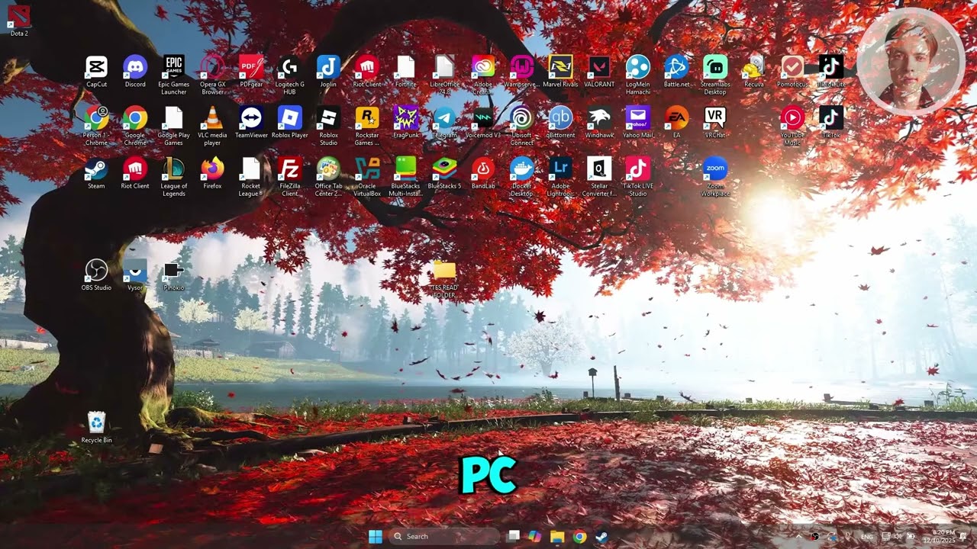Open the EA app shortcut
Viewport: 977px width, 549px height.
676,122
